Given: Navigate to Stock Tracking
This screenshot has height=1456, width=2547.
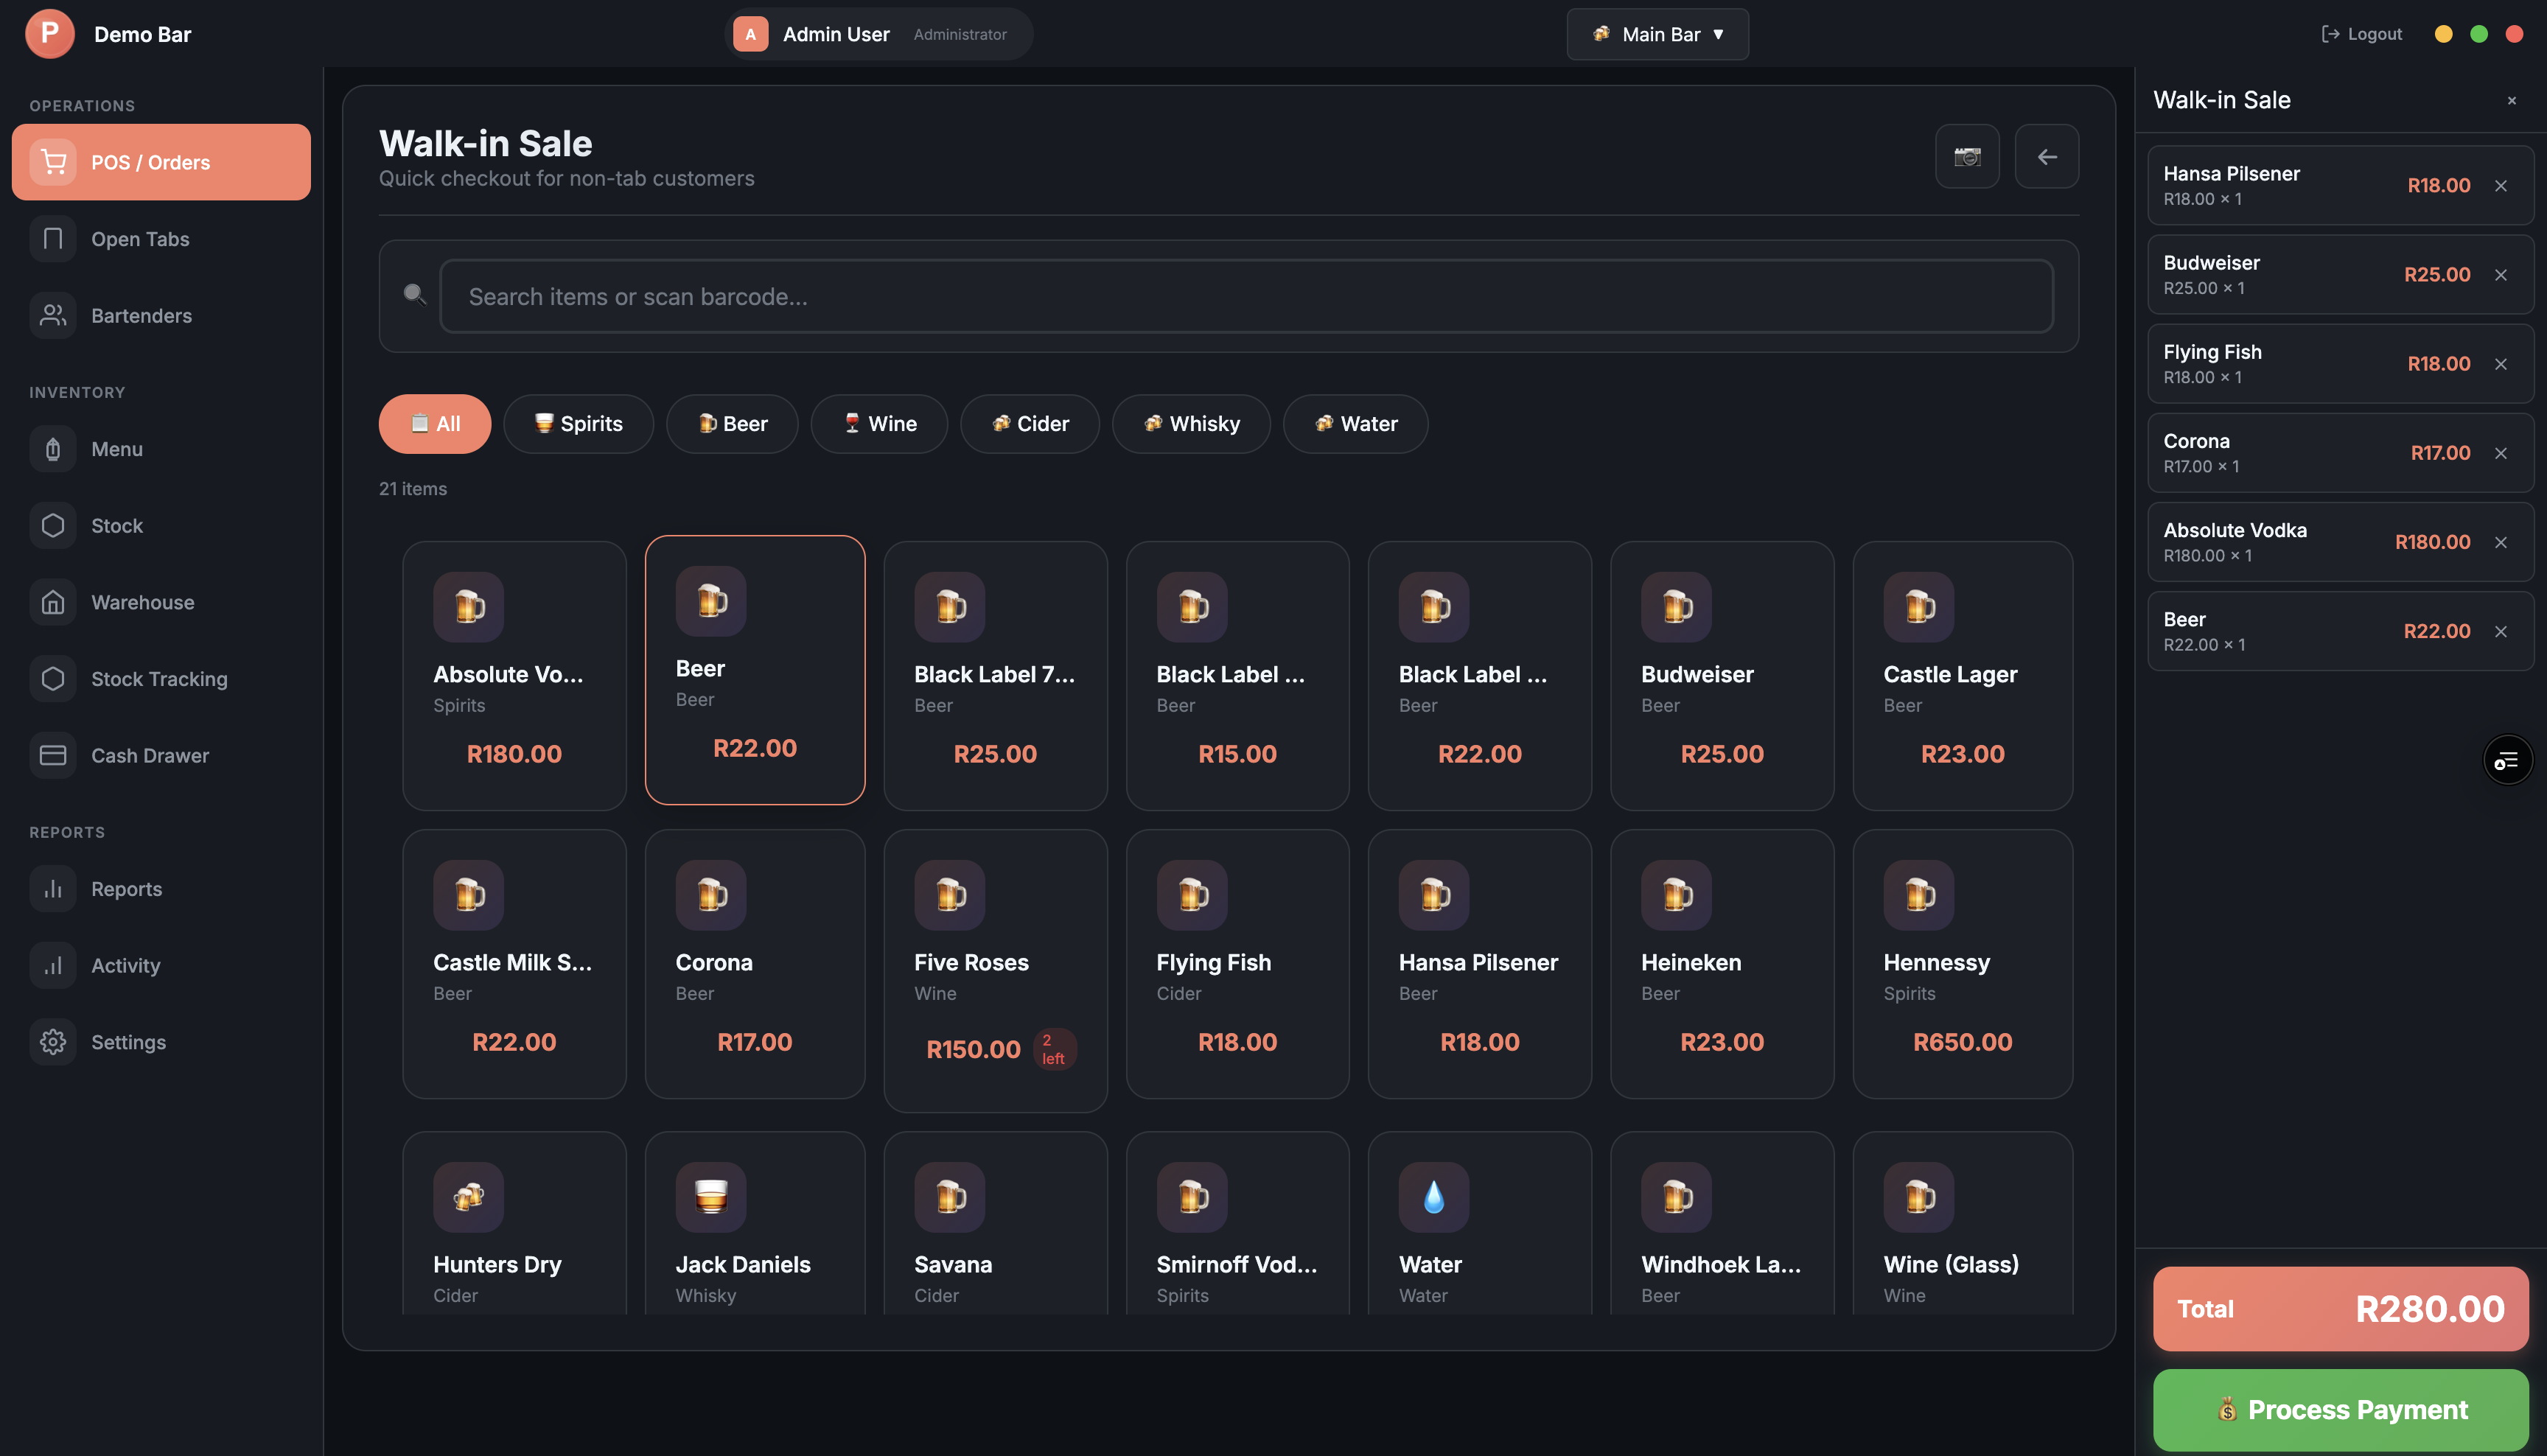Looking at the screenshot, I should (161, 679).
